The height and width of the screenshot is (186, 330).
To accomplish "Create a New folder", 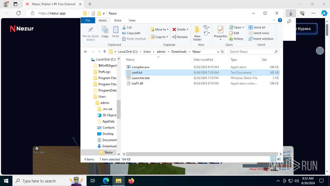I will click(197, 33).
